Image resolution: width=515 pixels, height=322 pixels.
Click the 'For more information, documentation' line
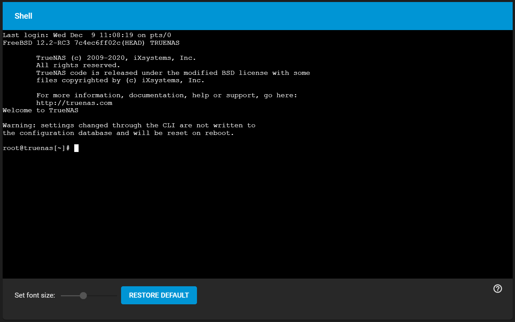click(x=167, y=95)
